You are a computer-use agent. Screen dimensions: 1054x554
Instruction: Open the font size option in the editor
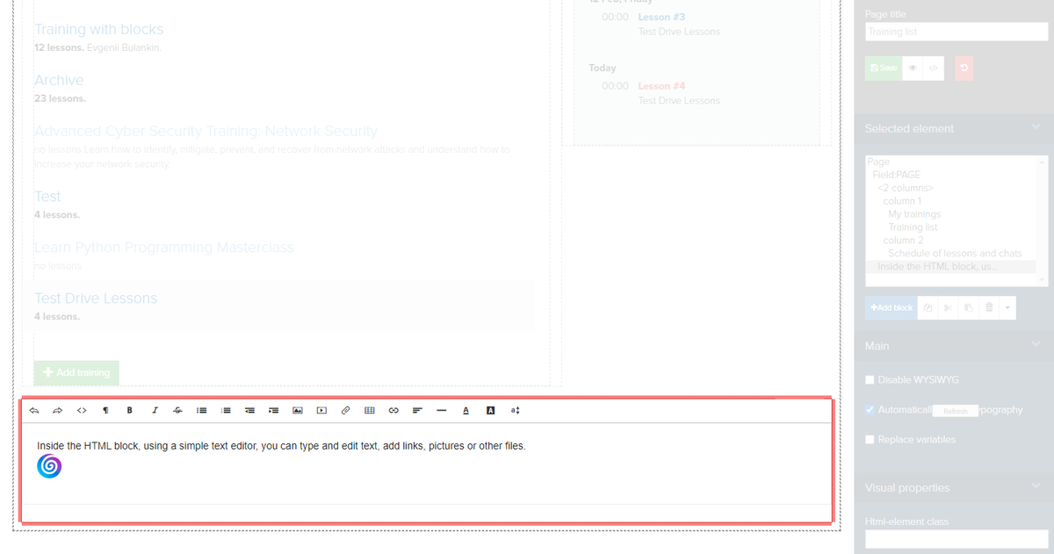[x=515, y=410]
